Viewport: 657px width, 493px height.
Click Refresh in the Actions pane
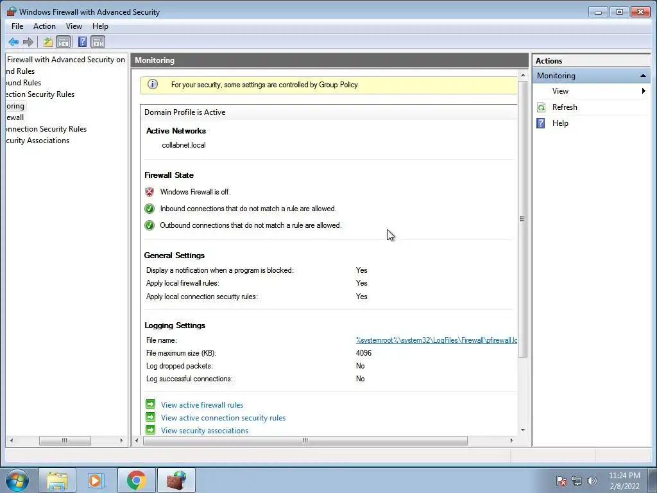point(565,107)
